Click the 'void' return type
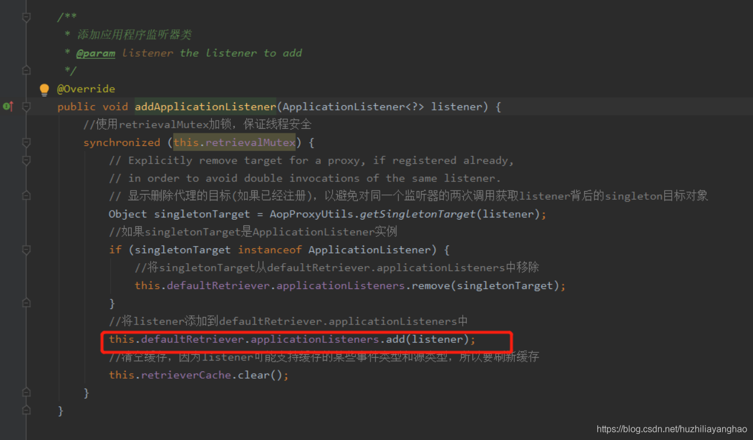The height and width of the screenshot is (440, 753). 115,107
